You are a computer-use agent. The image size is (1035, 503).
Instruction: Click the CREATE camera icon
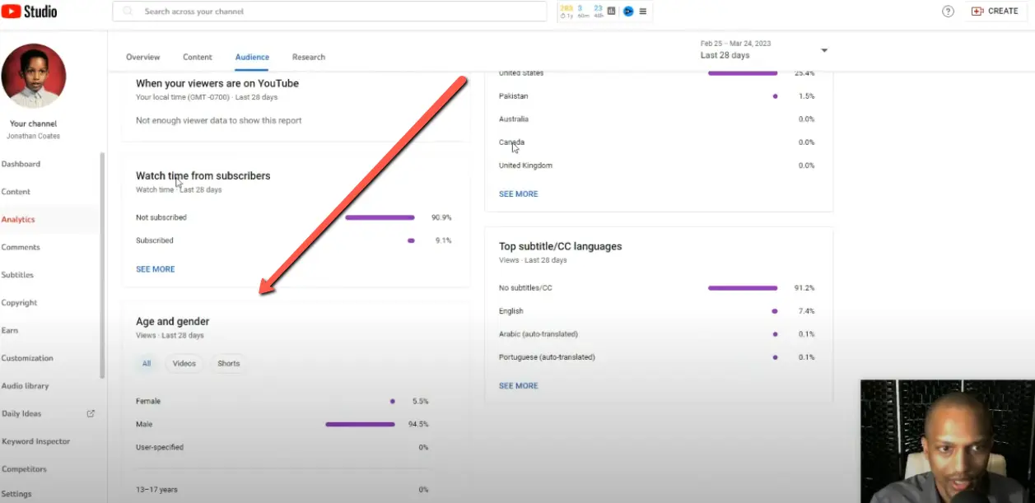(977, 11)
